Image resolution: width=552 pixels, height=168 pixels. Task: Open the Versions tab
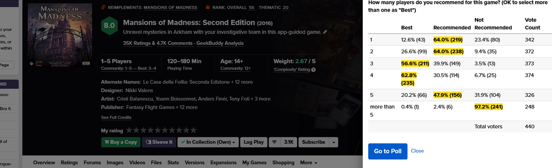pyautogui.click(x=194, y=162)
